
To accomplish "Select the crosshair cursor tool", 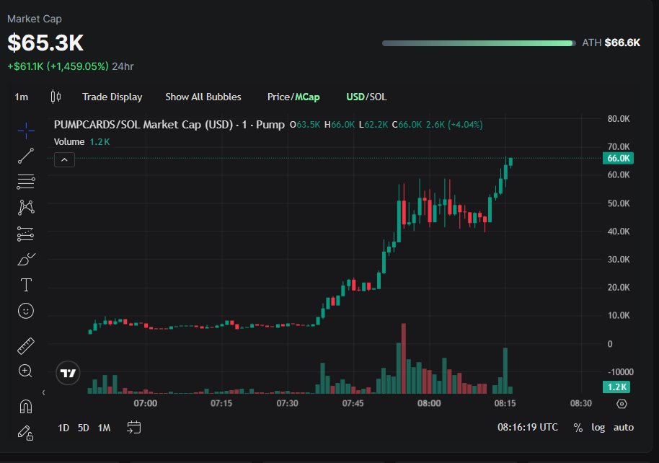I will pos(25,130).
